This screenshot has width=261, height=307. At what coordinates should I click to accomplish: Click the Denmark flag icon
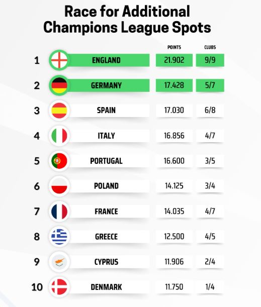point(59,287)
